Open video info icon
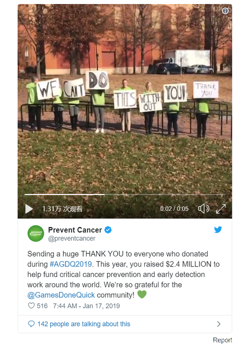 click(225, 11)
